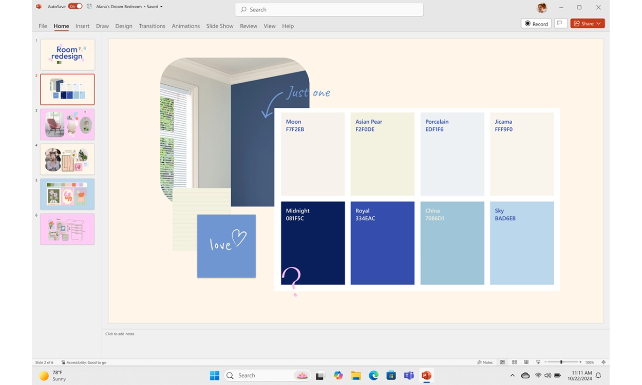Click the zoom in plus icon

[580, 362]
